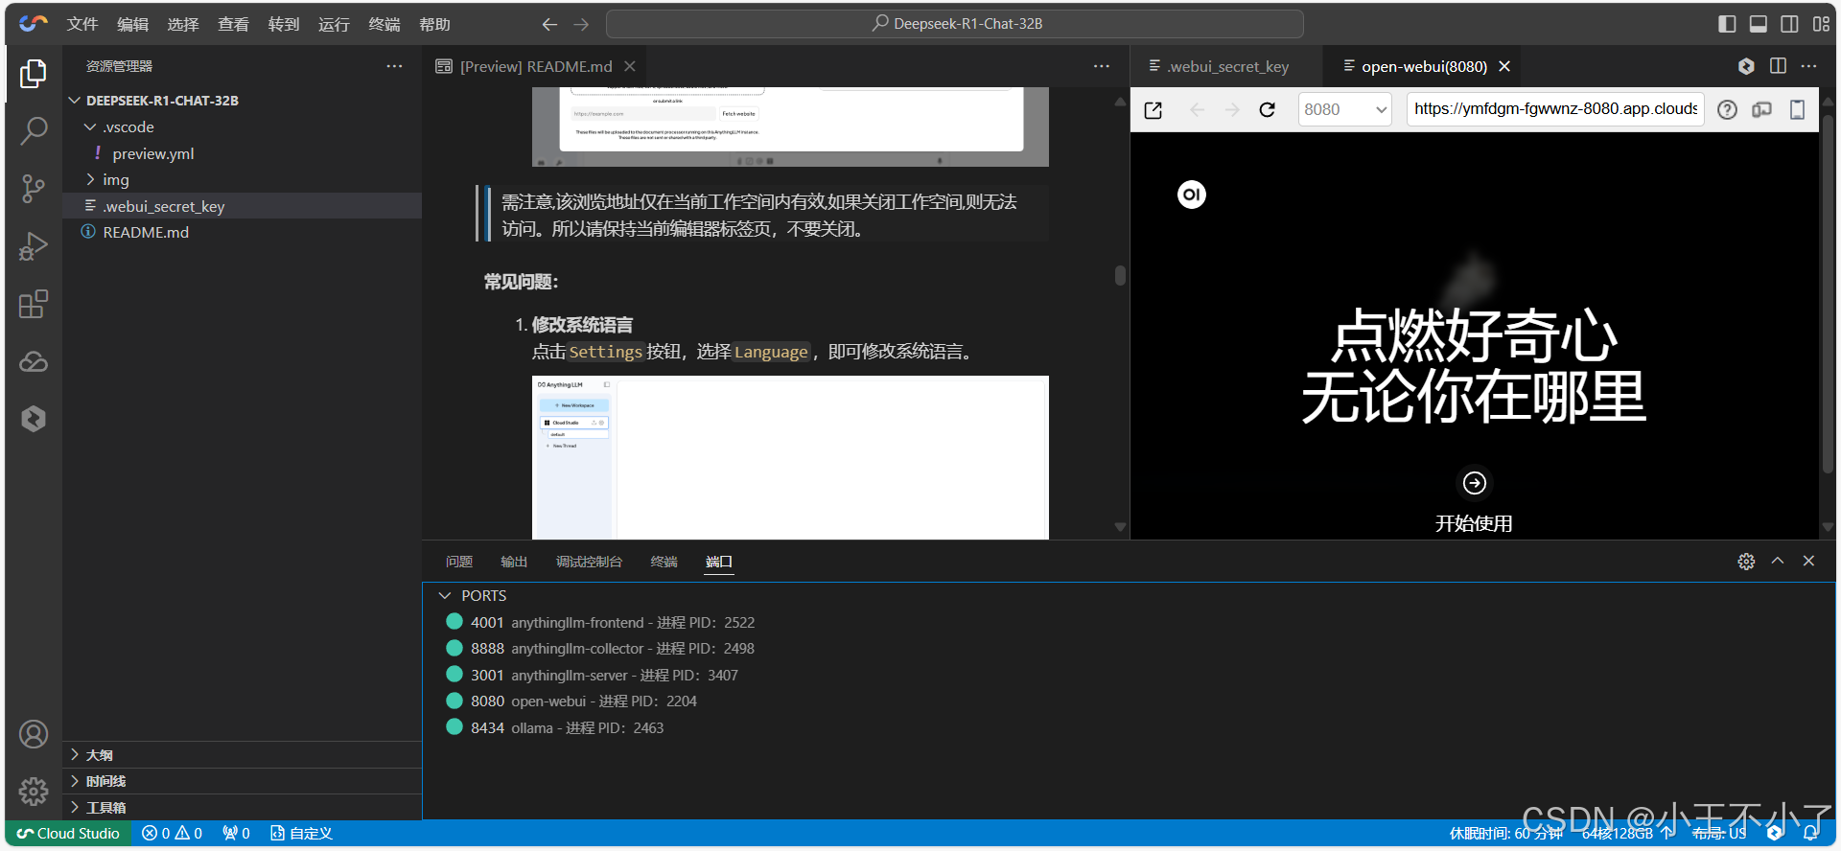
Task: Collapse the DEEPSEEK-R1-CHAT-32B folder
Action: pos(75,101)
